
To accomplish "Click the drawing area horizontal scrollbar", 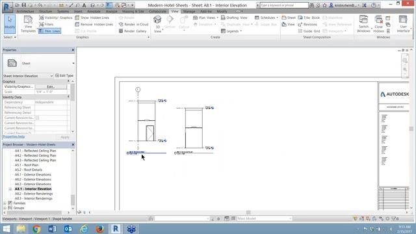I will [248, 213].
